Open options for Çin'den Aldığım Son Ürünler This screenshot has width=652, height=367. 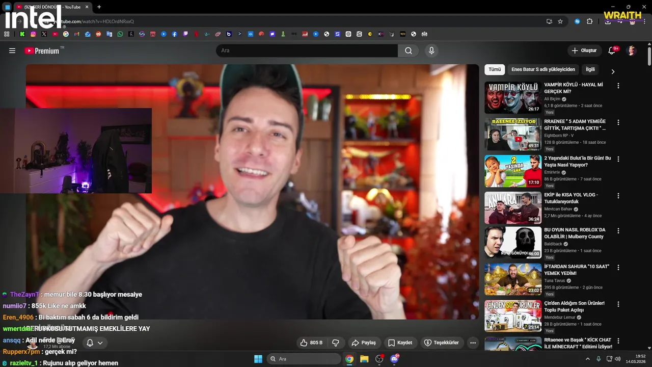(618, 304)
